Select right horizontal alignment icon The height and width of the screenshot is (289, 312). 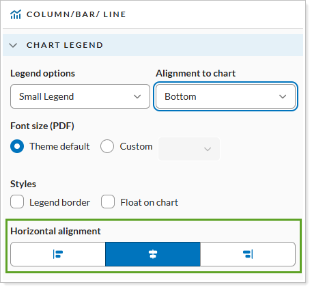pos(248,254)
